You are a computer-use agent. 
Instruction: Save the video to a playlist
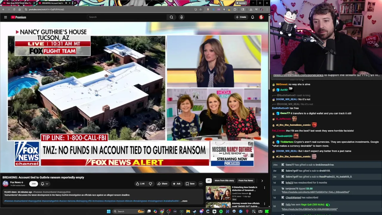190,184
